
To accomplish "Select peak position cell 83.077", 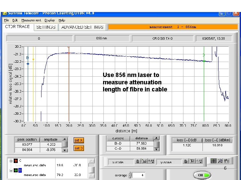I will [x=27, y=144].
